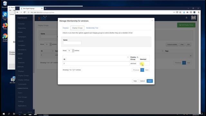Screen dimensions: 206x116
Task: Open the notifications bell in Xibo header
Action: click(186, 18)
